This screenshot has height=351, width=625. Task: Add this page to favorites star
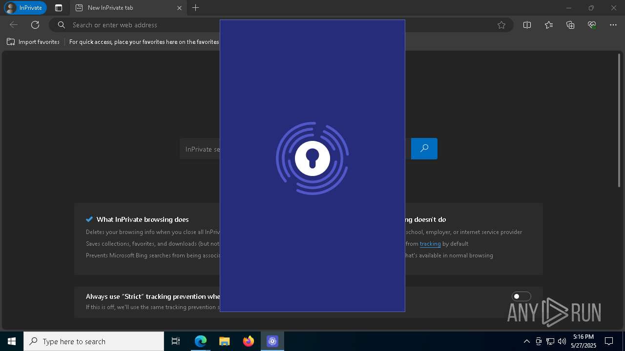501,25
